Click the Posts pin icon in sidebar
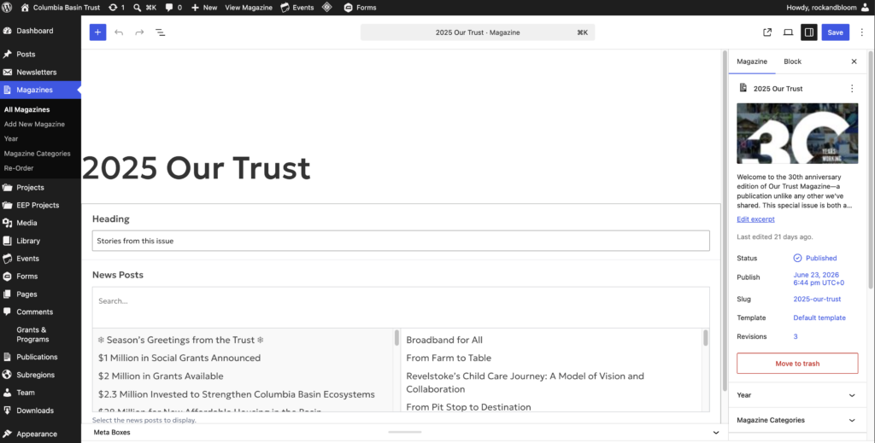Viewport: 875px width, 443px height. (x=7, y=54)
